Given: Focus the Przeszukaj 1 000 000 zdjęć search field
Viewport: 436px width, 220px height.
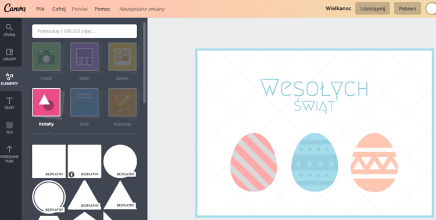Looking at the screenshot, I should click(84, 31).
